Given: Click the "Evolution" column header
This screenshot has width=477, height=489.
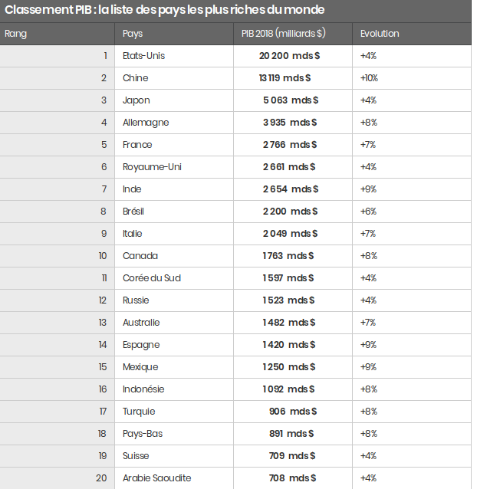Looking at the screenshot, I should (x=380, y=34).
